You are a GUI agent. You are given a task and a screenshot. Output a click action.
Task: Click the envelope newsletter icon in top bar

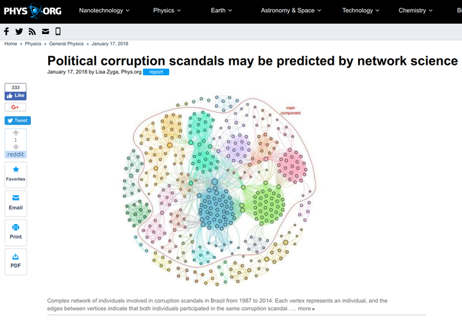coord(46,31)
